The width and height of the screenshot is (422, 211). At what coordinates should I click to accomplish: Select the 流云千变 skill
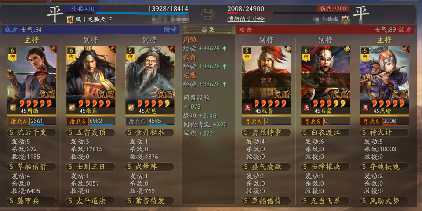(32, 132)
